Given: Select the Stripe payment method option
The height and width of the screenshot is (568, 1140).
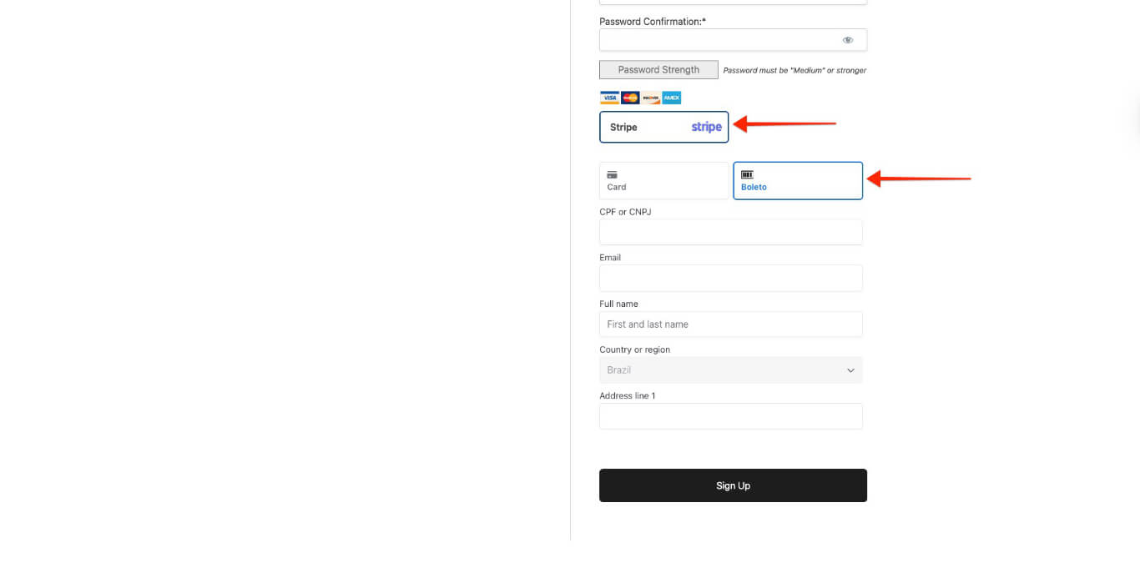Looking at the screenshot, I should (x=663, y=127).
